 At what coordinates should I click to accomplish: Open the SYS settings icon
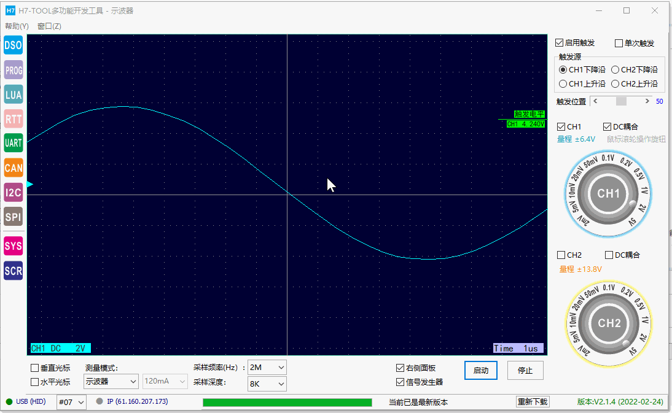click(14, 246)
